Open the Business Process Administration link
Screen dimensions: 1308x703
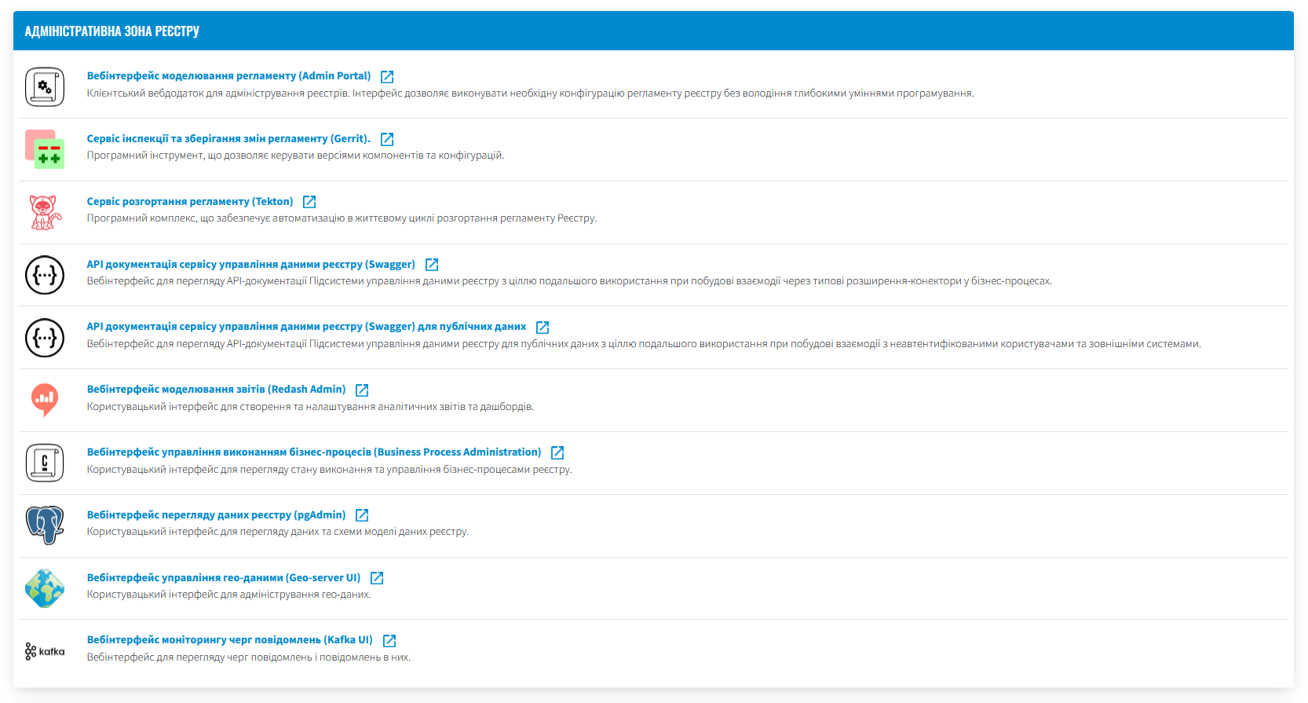click(314, 452)
